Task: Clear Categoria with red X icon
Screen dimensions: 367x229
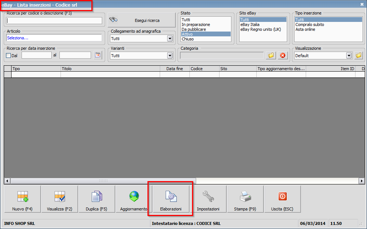Action: (283, 55)
